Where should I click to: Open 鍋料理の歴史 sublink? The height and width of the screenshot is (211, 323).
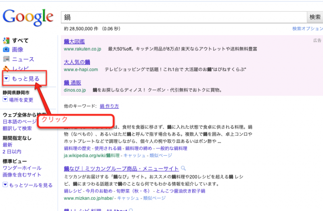[77, 148]
